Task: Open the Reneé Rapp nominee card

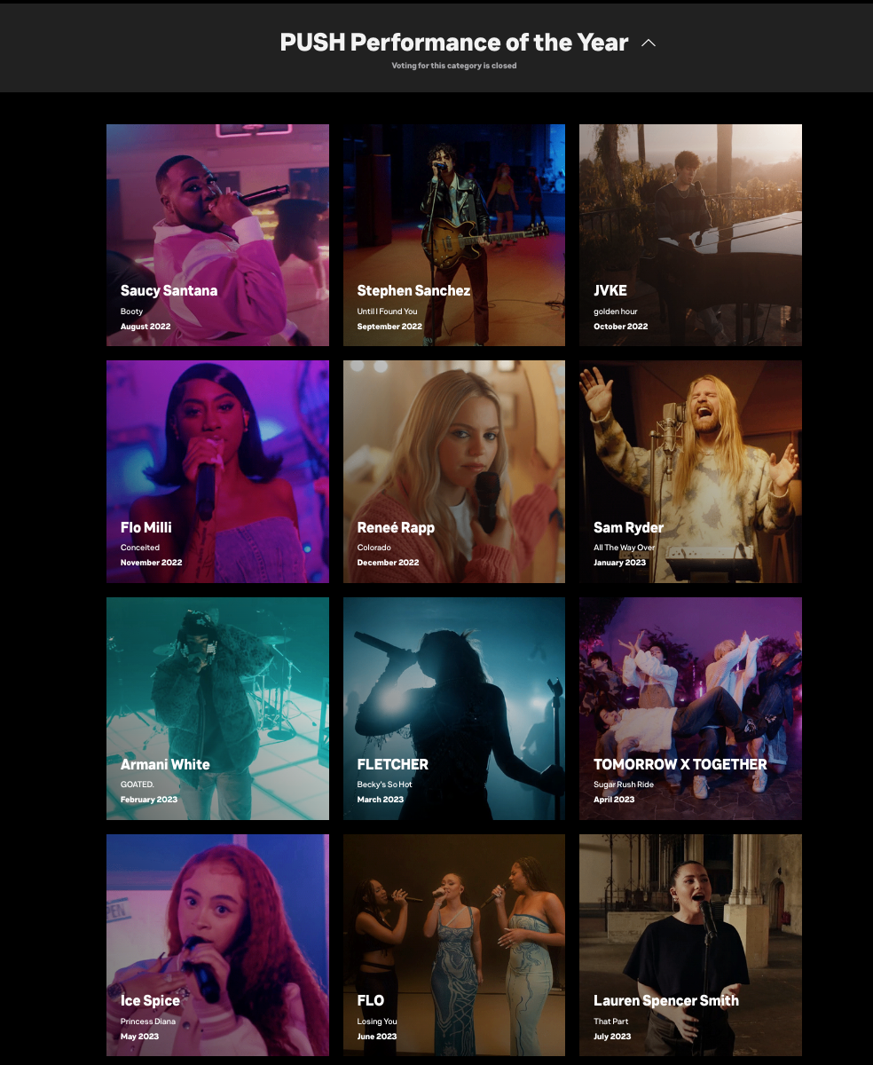Action: (x=454, y=471)
